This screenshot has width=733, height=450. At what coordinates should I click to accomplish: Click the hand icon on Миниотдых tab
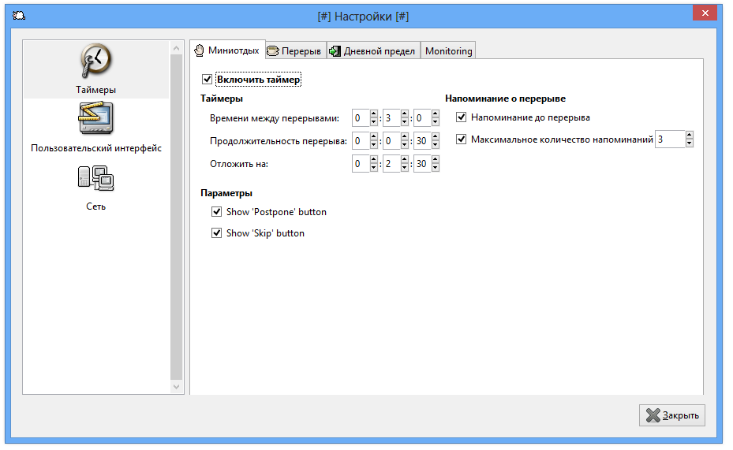(199, 50)
